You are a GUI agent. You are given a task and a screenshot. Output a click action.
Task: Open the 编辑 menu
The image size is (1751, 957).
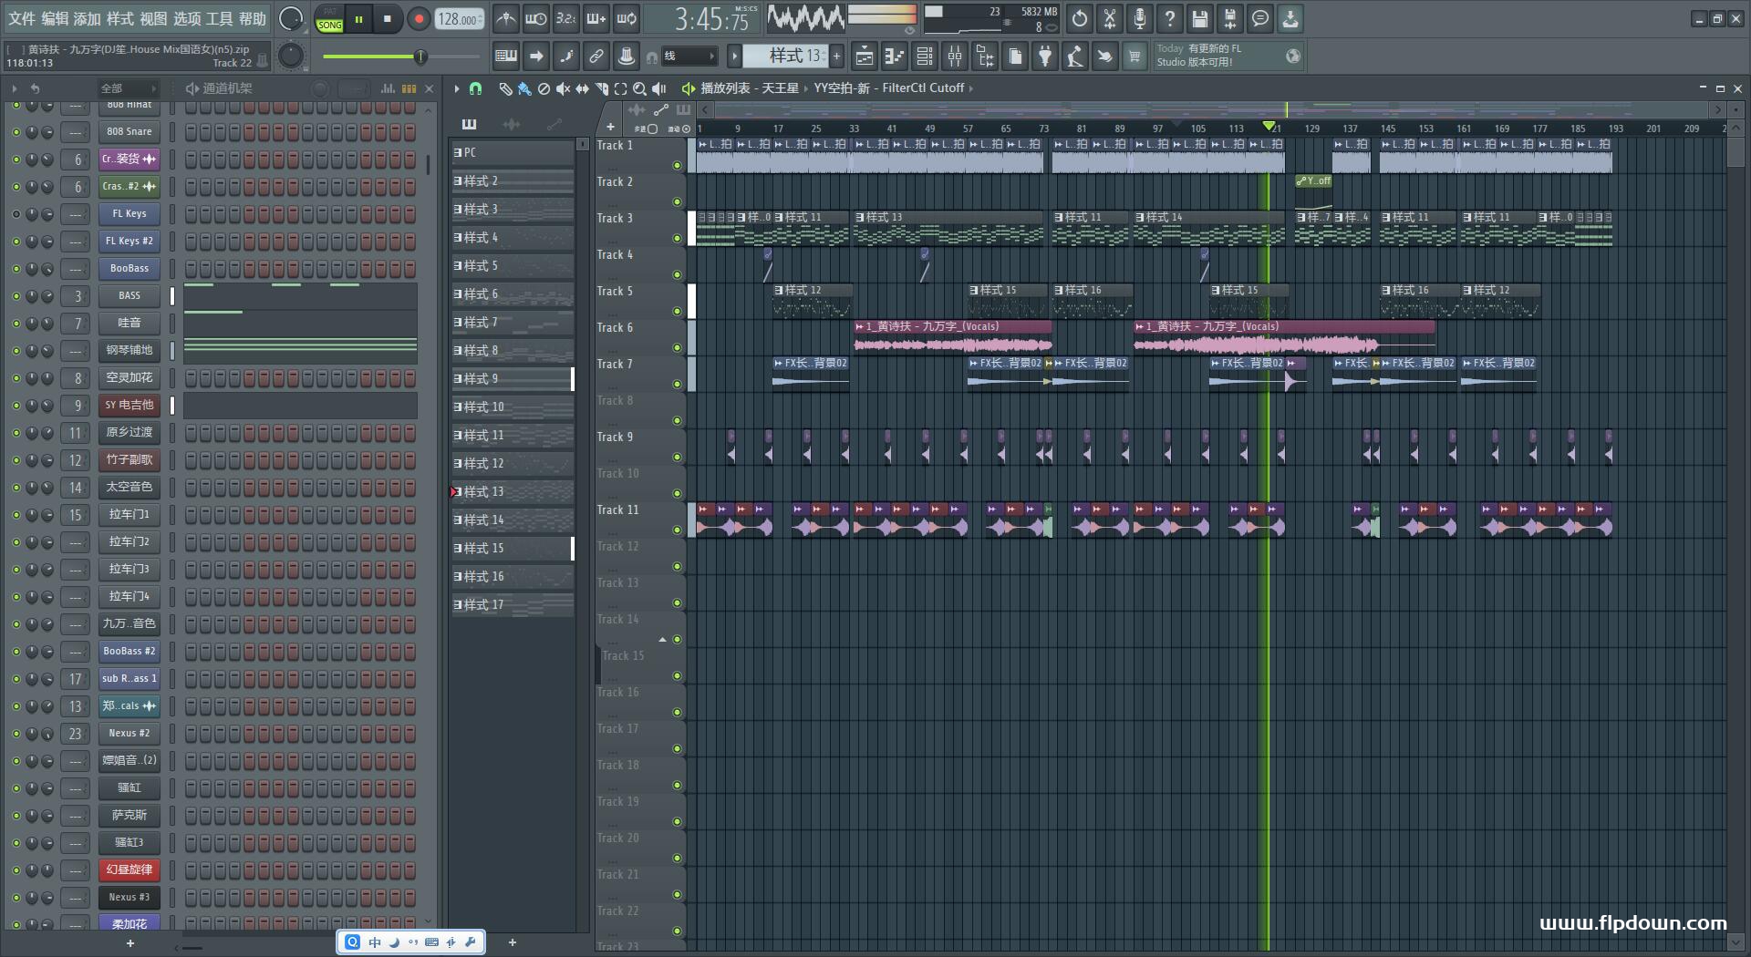pyautogui.click(x=55, y=18)
